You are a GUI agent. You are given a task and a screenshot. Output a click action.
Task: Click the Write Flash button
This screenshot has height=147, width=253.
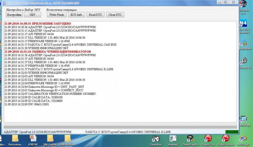point(57,15)
